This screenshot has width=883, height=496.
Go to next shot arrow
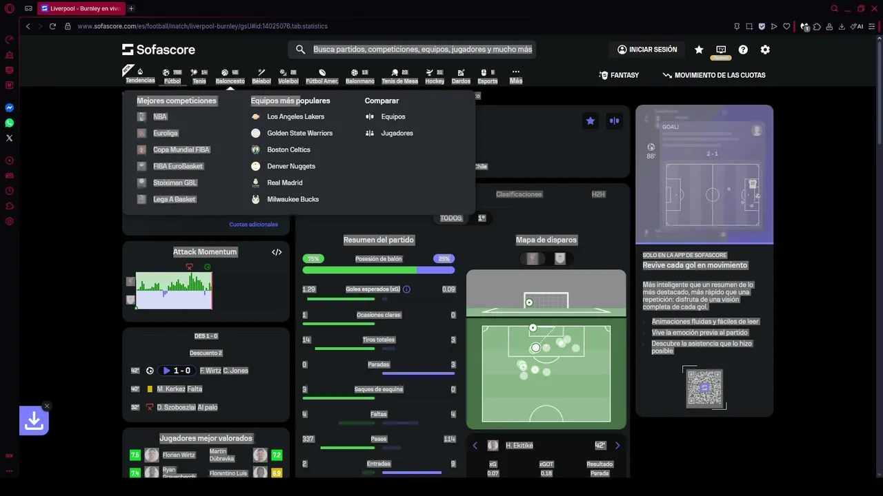tap(617, 446)
